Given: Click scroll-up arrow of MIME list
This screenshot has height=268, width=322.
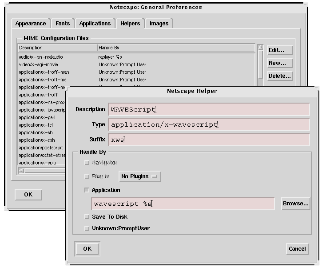Looking at the screenshot, I should pyautogui.click(x=260, y=48).
